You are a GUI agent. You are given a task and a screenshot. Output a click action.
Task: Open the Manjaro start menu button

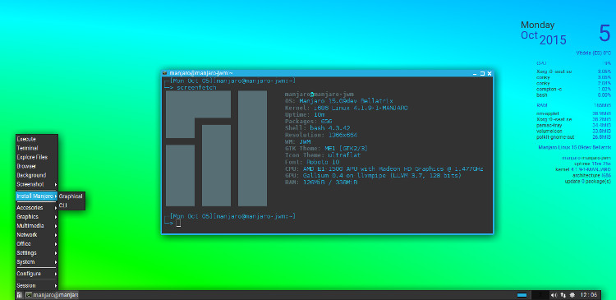click(19, 295)
